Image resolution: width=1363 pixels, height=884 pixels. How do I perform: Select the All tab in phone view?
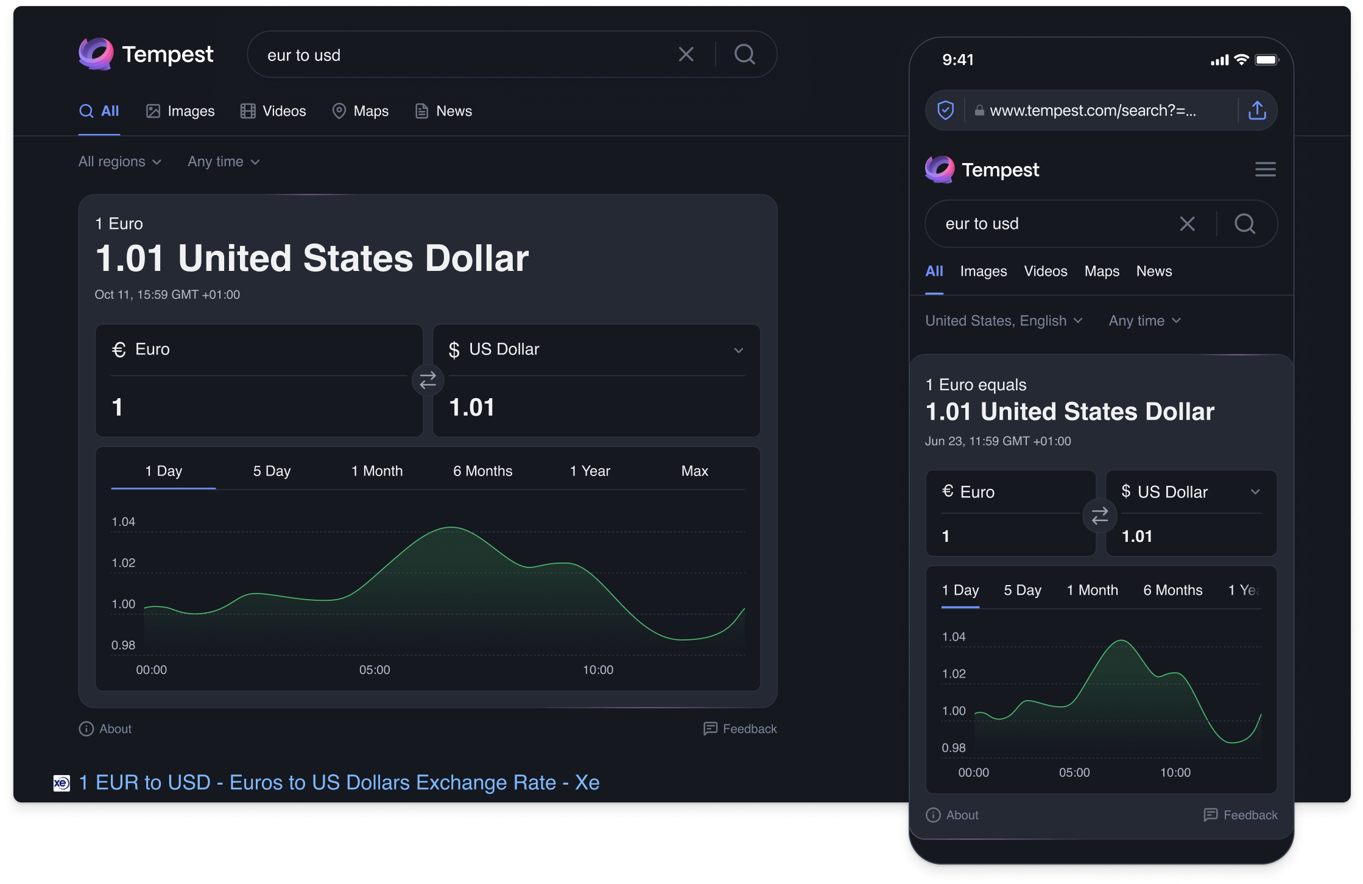934,272
